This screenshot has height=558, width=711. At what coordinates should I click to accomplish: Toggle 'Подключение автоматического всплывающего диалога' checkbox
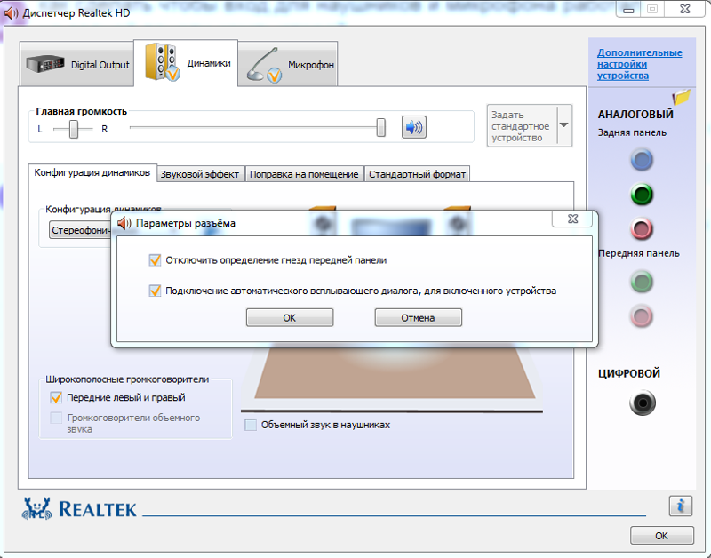click(x=155, y=290)
